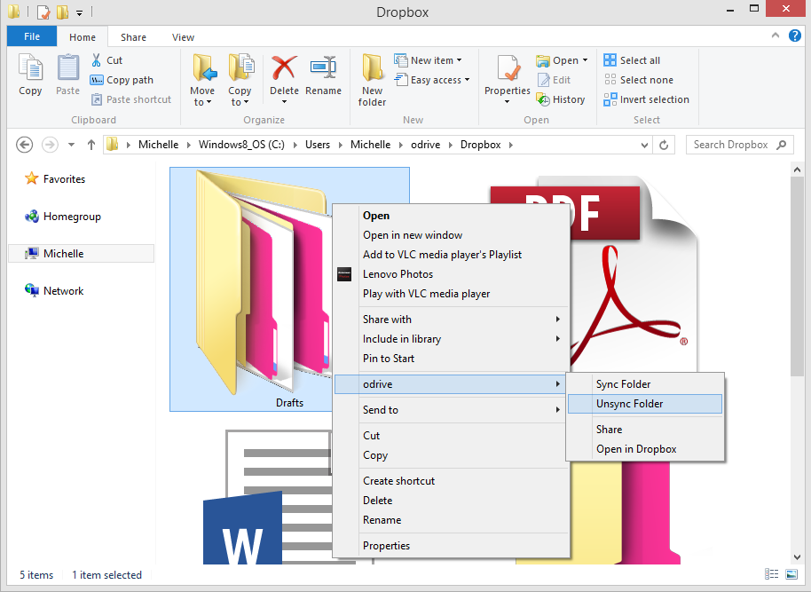811x592 pixels.
Task: Open recent locations dropdown arrow
Action: point(71,145)
